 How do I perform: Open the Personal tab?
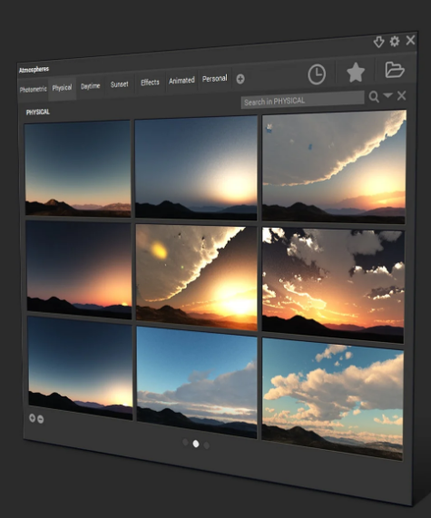click(x=214, y=79)
